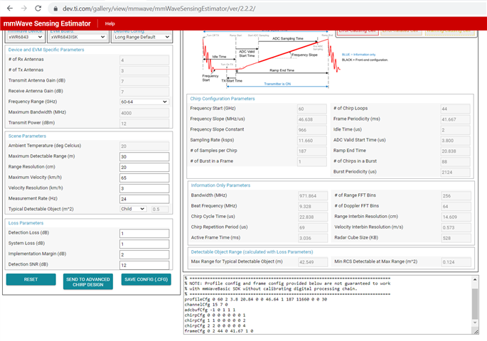Click Min RCS Detectable value 0.124
This screenshot has height=341, width=487.
(x=456, y=262)
